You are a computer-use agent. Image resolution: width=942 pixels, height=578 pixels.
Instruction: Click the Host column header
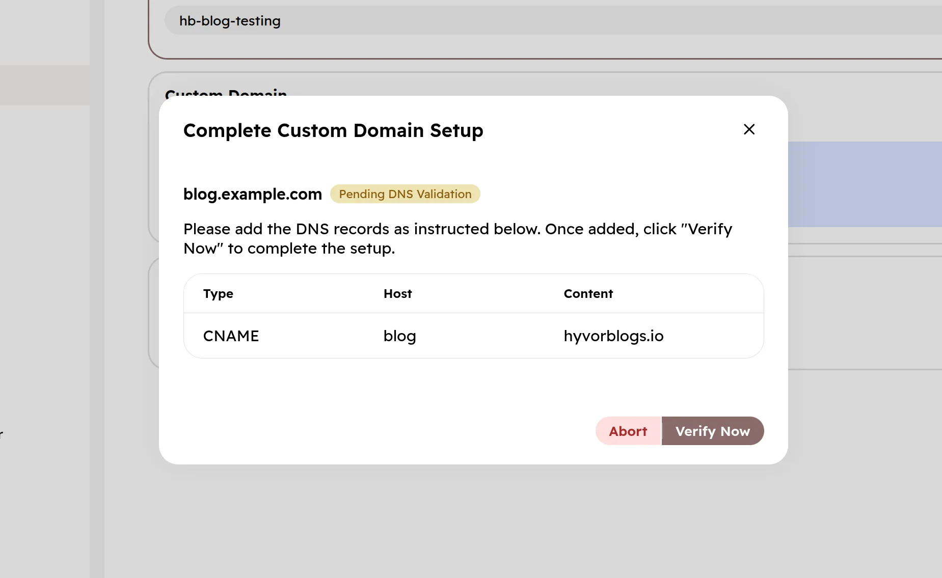[397, 294]
